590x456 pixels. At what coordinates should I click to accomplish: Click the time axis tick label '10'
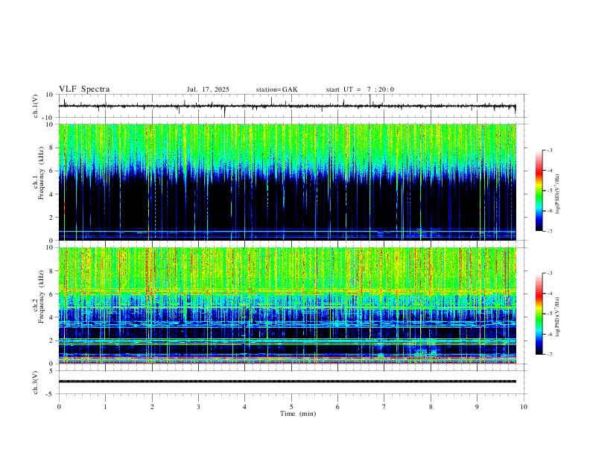click(x=524, y=407)
